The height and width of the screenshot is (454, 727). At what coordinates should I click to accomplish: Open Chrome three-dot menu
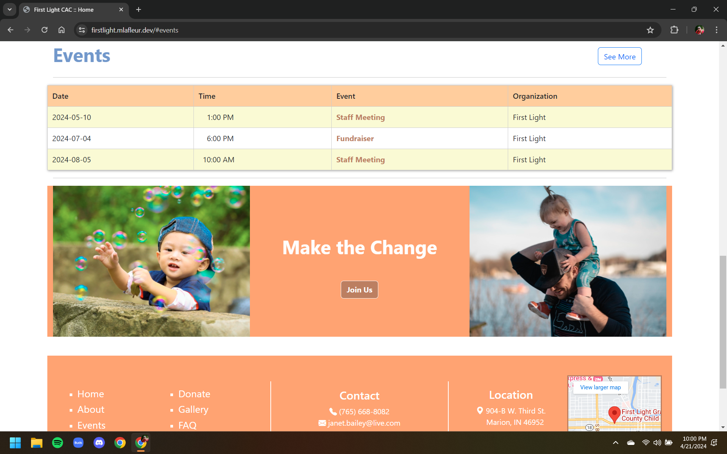pos(716,30)
